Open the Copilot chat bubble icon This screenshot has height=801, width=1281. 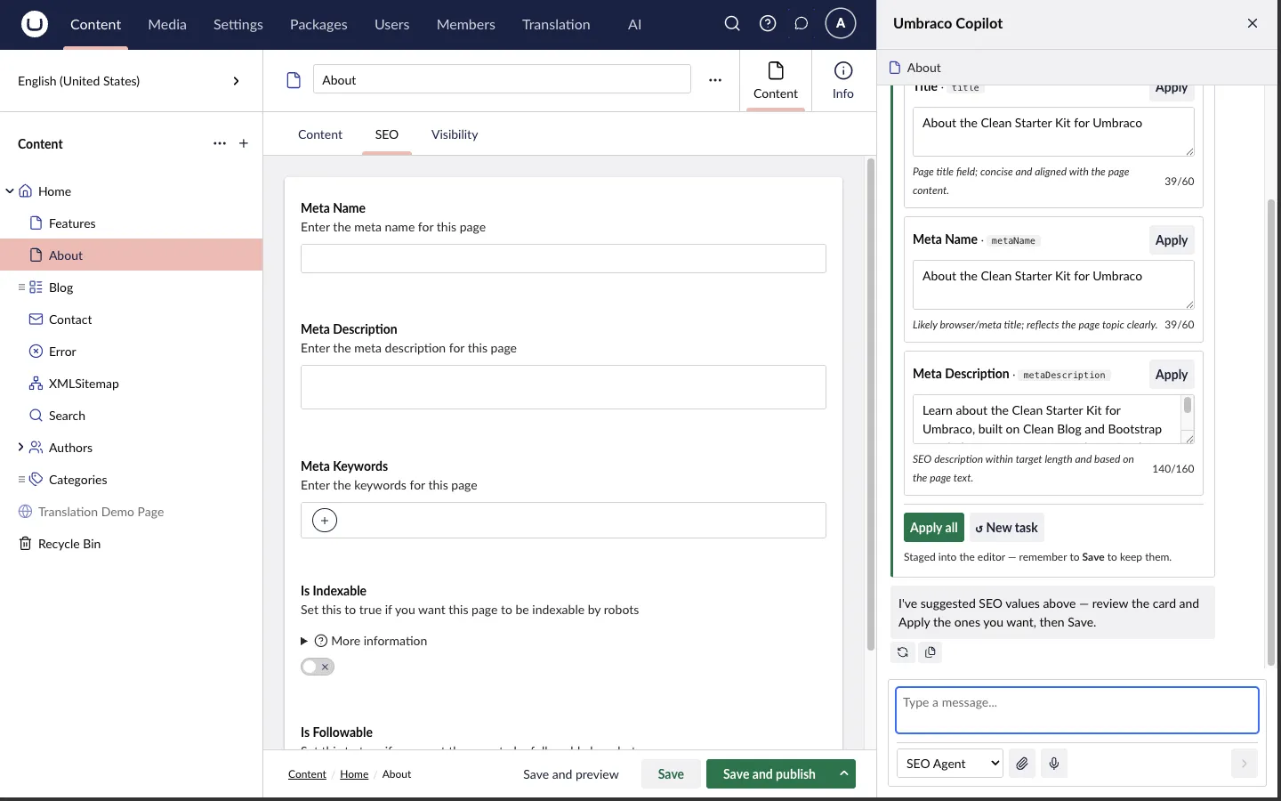coord(802,24)
